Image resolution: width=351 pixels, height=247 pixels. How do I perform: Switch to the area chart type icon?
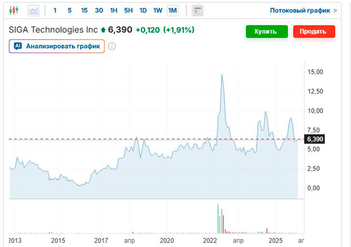(x=34, y=10)
